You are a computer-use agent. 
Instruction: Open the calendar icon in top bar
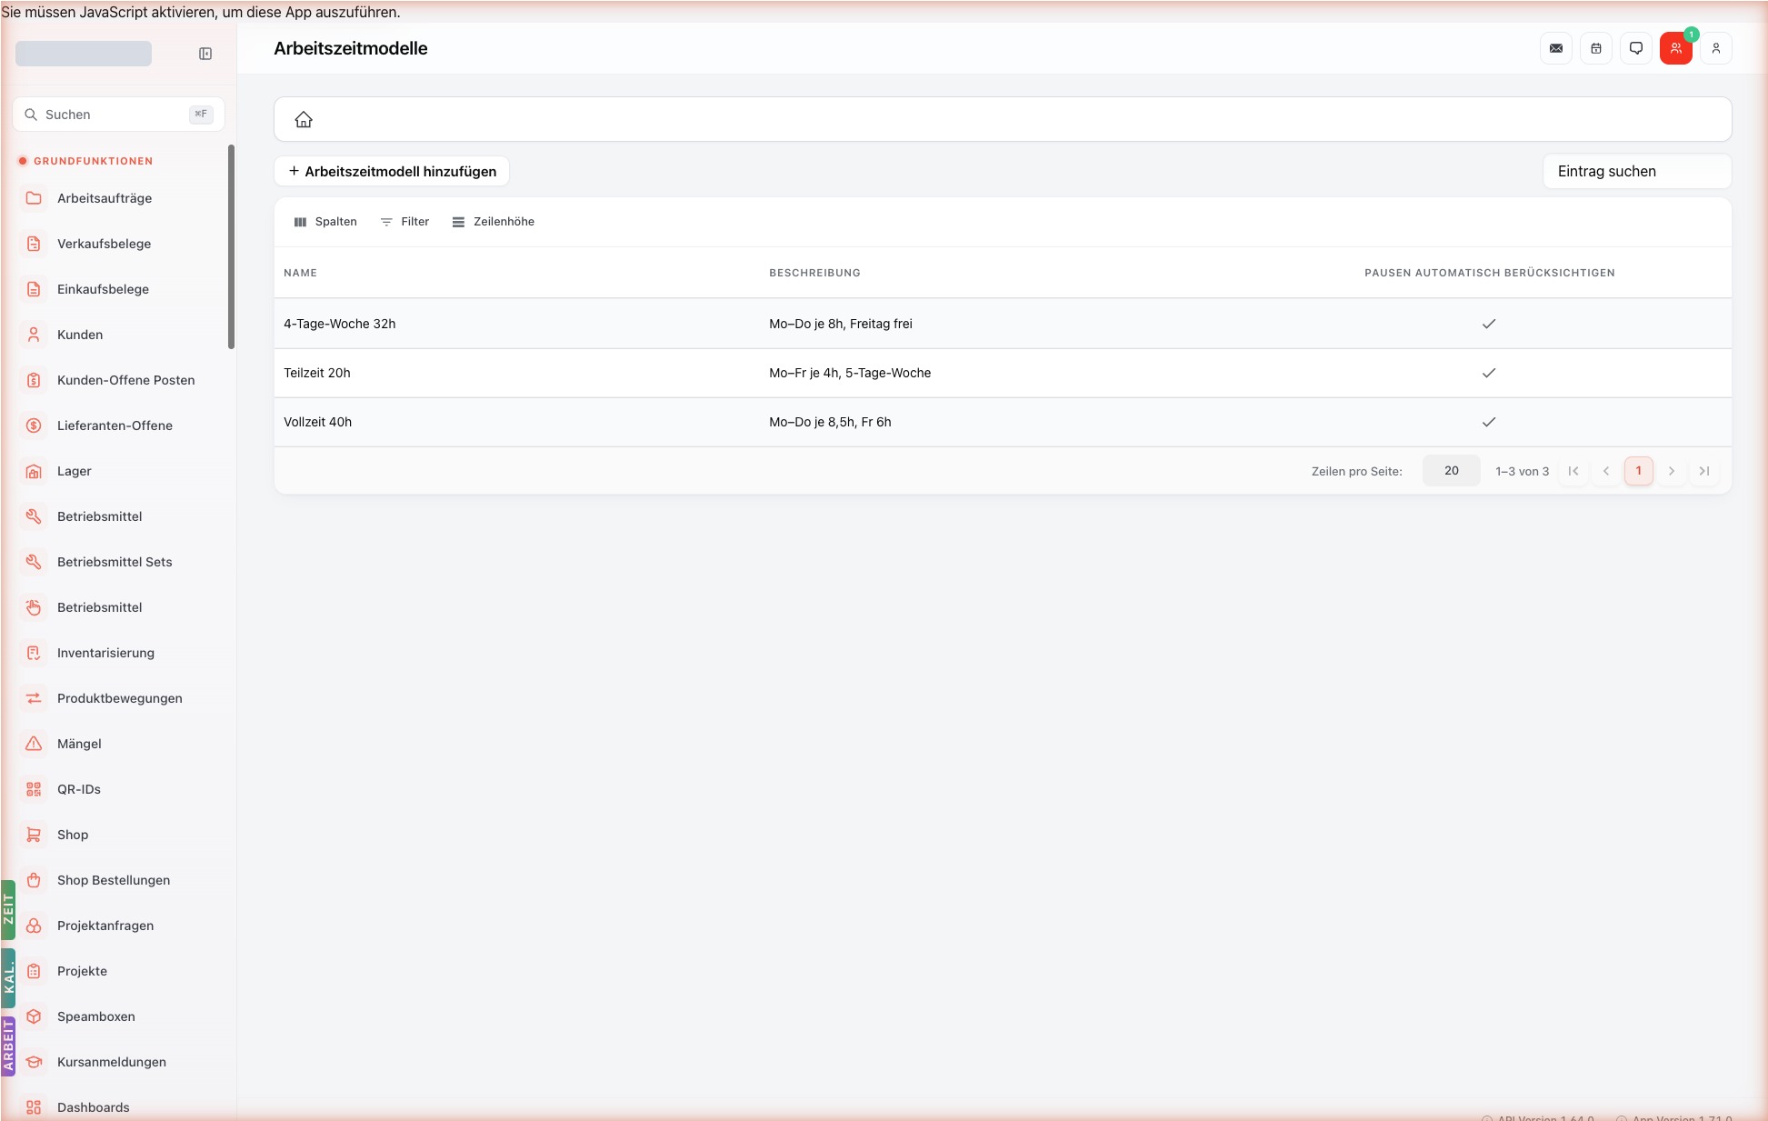point(1596,48)
